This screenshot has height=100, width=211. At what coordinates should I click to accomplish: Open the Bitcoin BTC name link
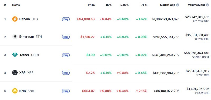click(28, 19)
